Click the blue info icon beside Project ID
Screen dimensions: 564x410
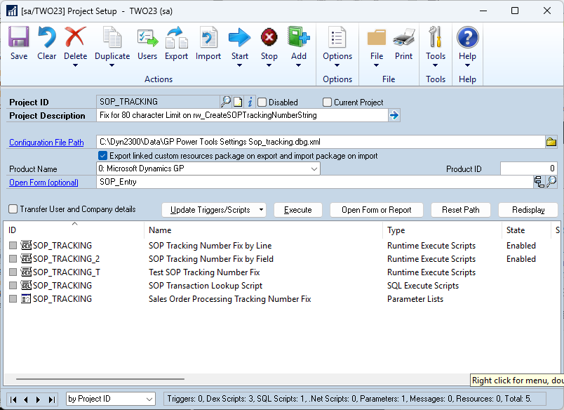click(x=250, y=102)
